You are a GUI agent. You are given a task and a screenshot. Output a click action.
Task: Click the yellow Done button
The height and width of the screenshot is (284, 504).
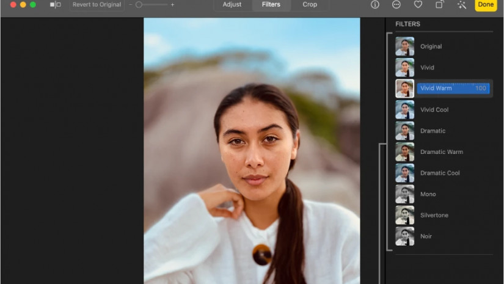coord(486,4)
